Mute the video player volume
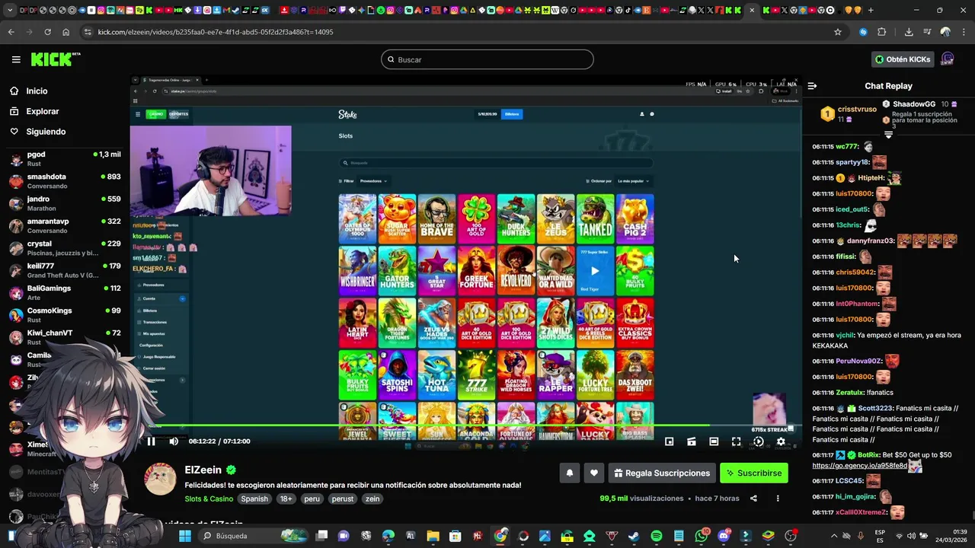The width and height of the screenshot is (975, 548). coord(174,441)
